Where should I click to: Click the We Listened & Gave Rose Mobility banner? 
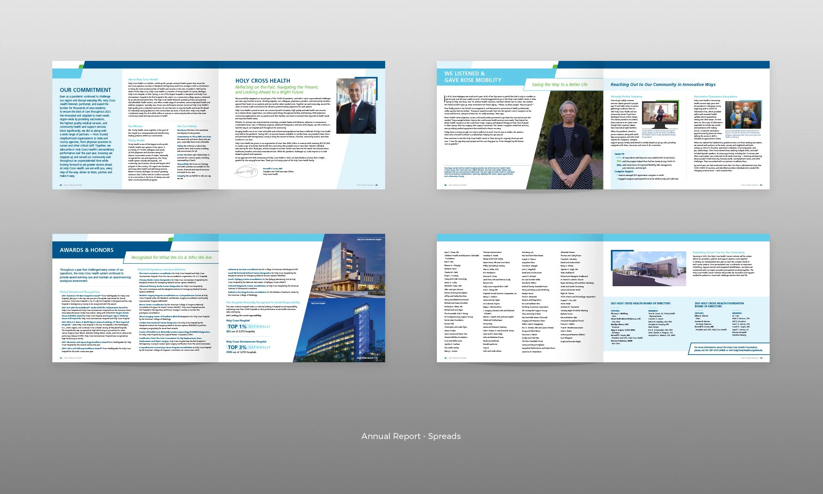point(473,77)
